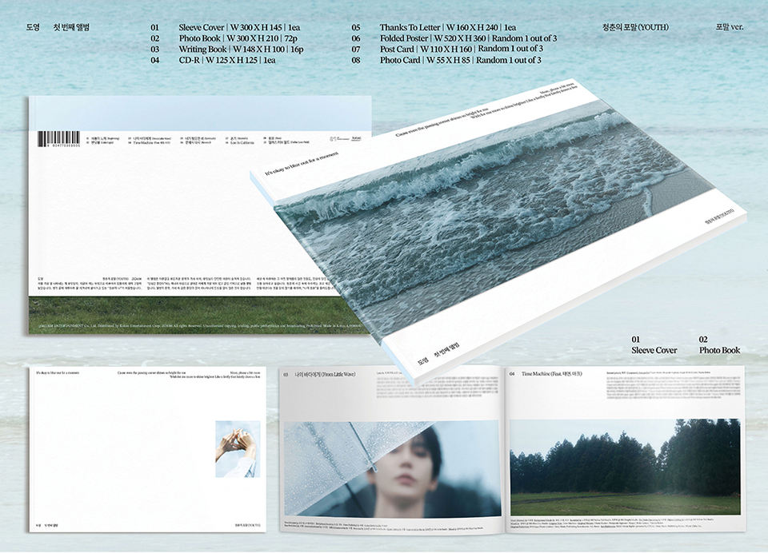
Task: Select 'Post Card | W 110 X H 160' line
Action: click(x=462, y=49)
